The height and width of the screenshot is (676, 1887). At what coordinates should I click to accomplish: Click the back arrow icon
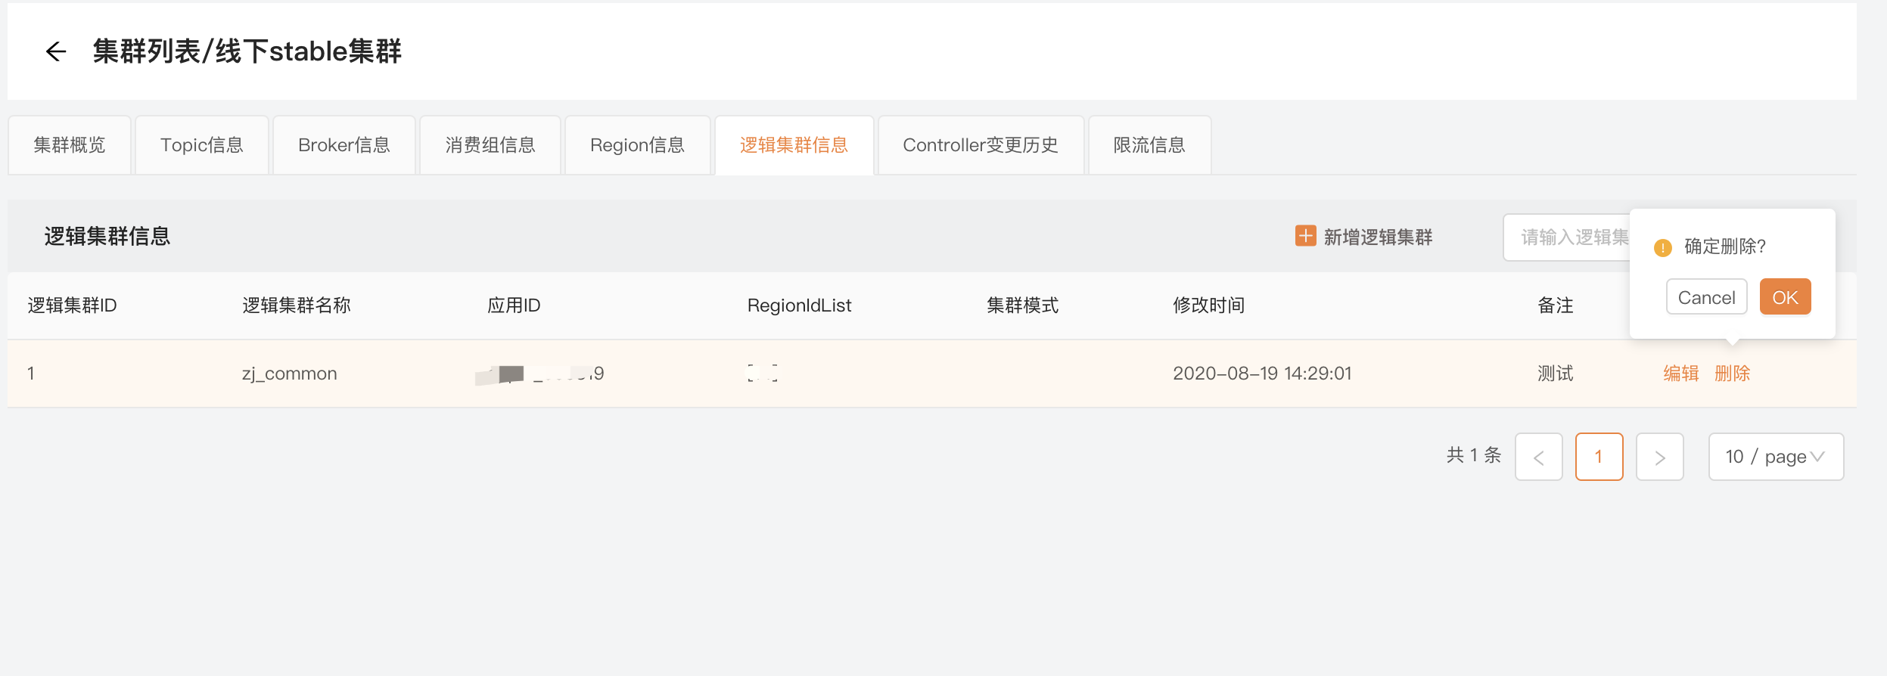coord(56,51)
